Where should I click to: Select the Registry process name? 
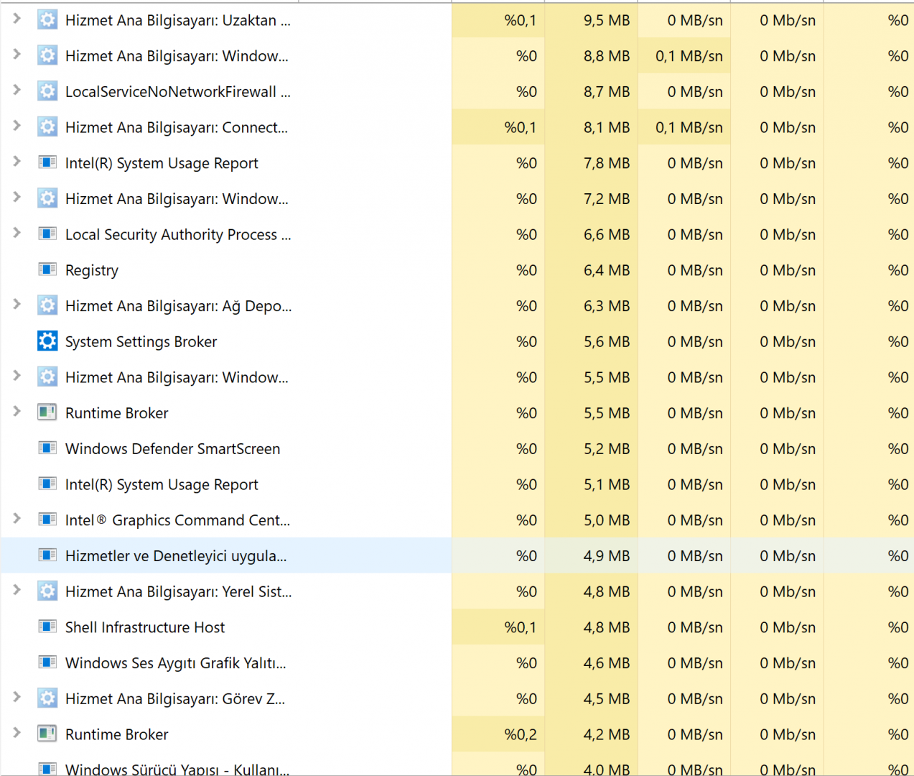pyautogui.click(x=92, y=270)
